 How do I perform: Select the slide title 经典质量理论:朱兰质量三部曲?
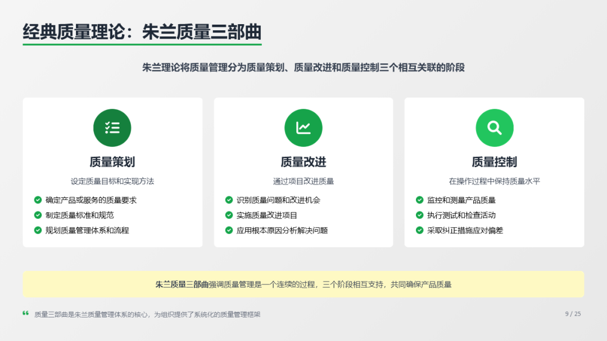click(x=142, y=31)
